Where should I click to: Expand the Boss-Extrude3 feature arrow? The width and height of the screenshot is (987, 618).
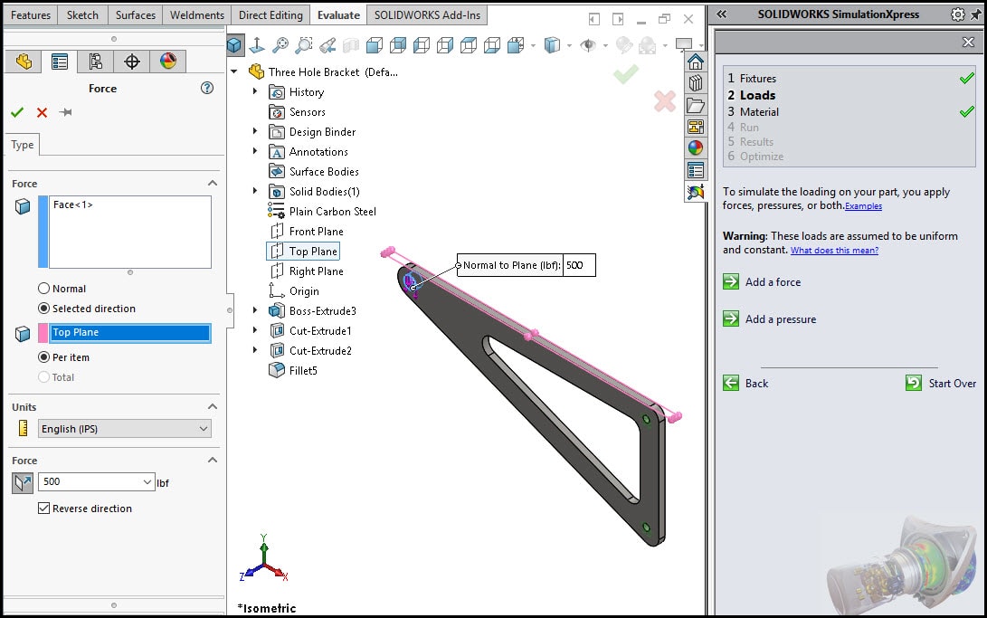pyautogui.click(x=255, y=310)
